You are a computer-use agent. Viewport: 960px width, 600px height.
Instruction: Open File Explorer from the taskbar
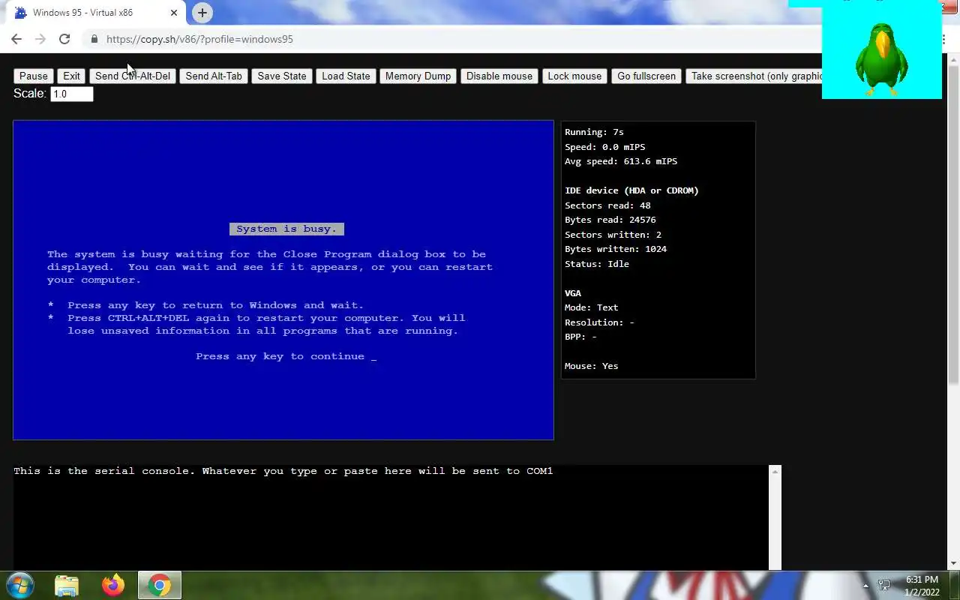67,585
